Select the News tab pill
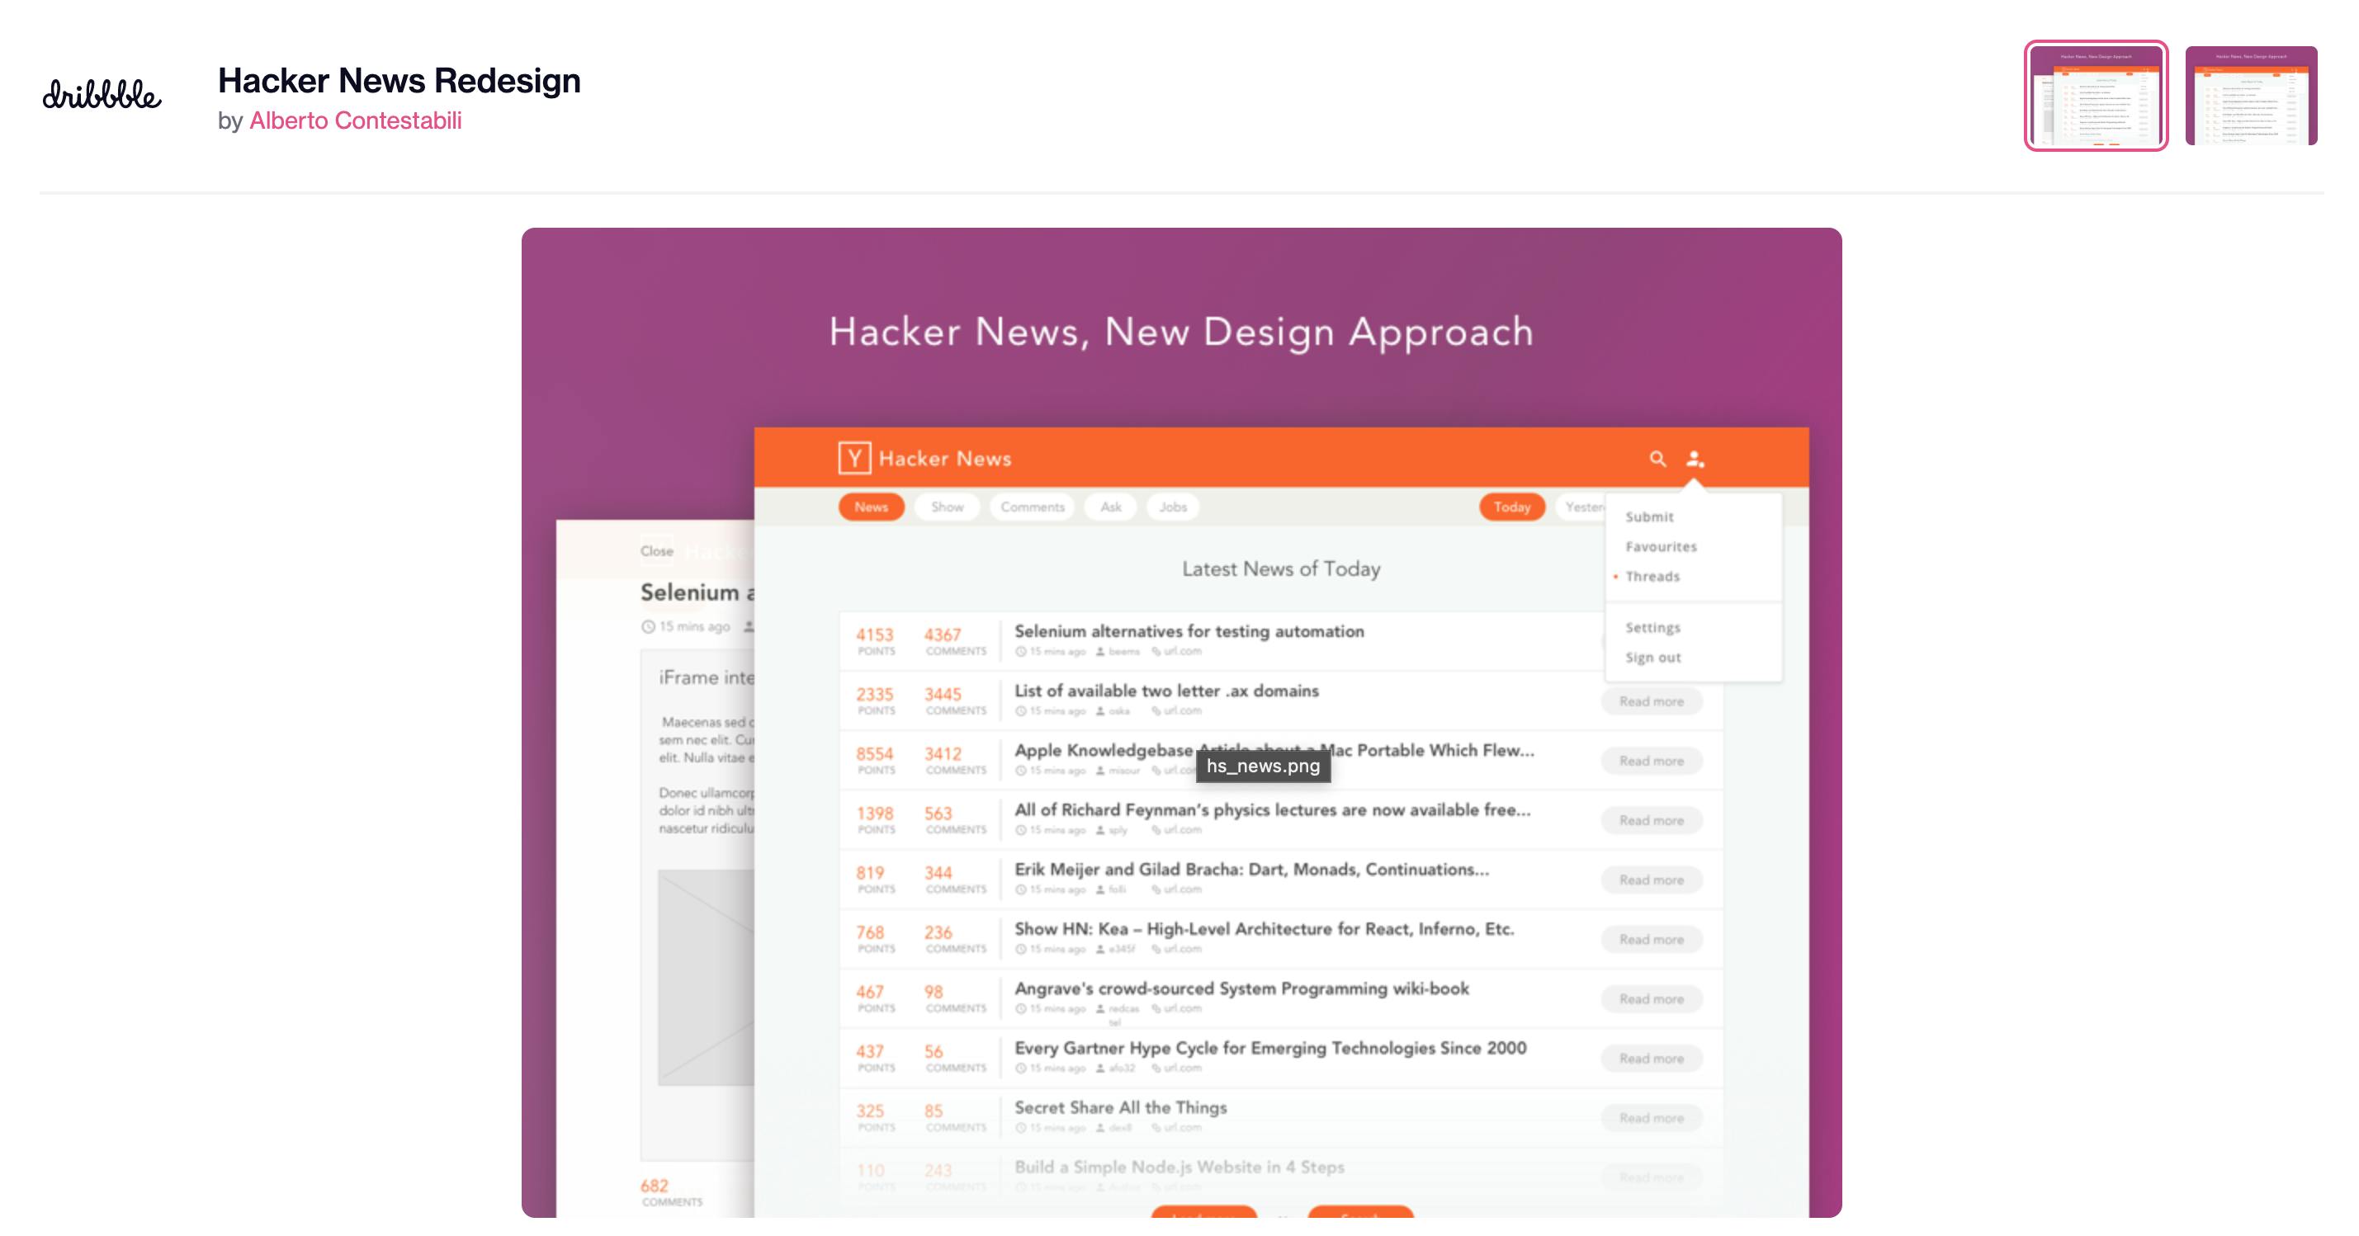Viewport: 2359px width, 1236px height. [871, 507]
